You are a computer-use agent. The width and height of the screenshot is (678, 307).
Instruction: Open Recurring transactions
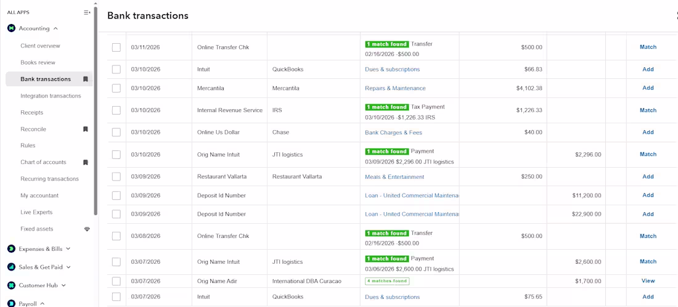pos(49,179)
